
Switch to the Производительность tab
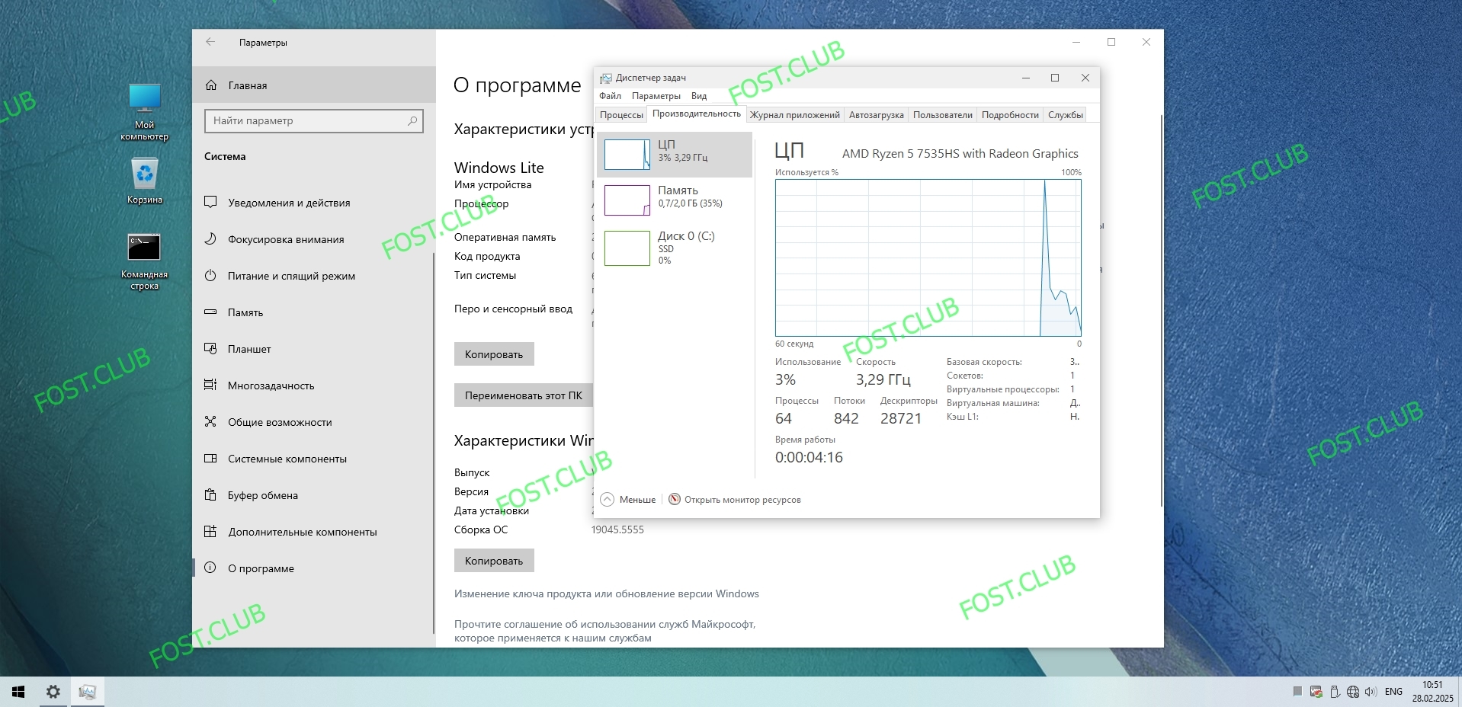697,114
